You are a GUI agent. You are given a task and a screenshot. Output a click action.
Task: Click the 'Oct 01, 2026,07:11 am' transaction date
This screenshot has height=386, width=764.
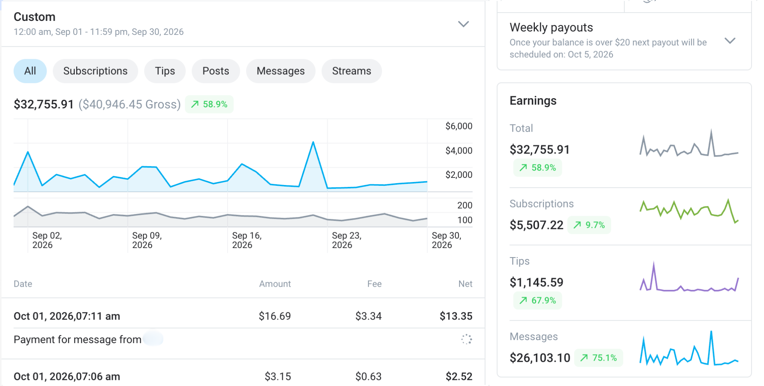67,316
